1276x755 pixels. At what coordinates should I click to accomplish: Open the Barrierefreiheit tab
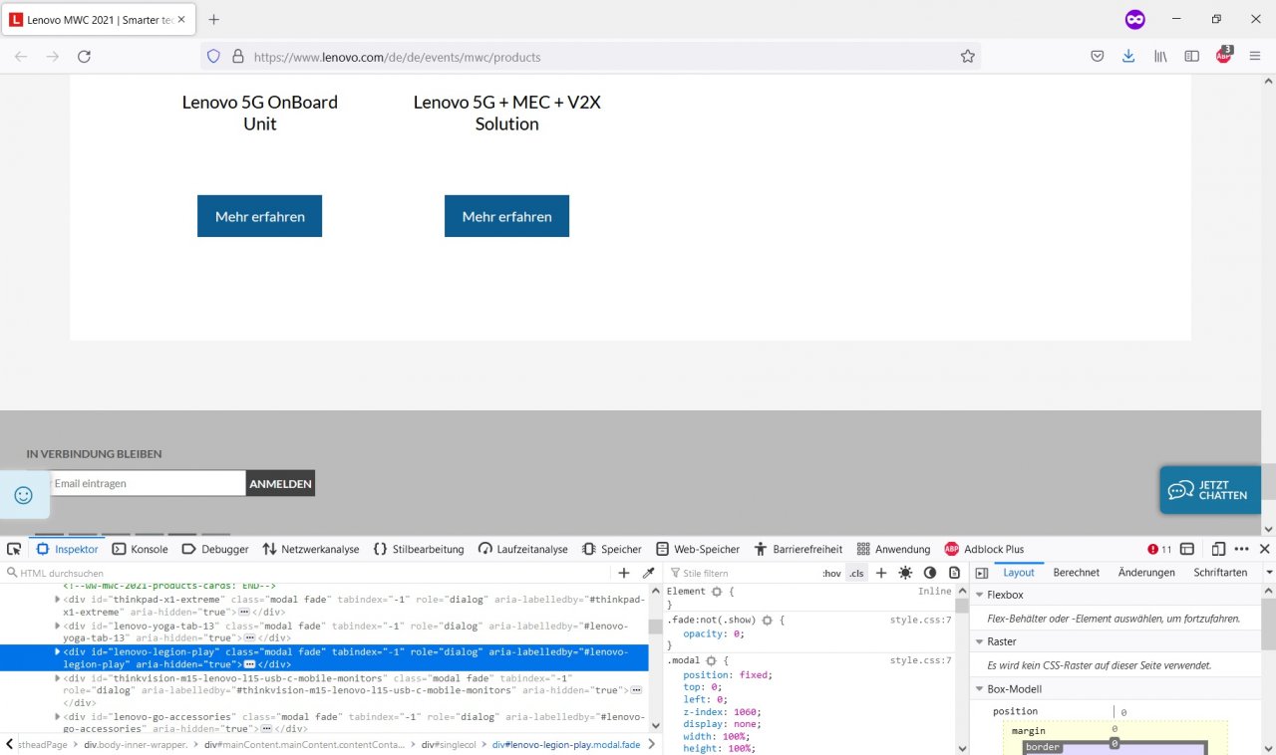tap(798, 549)
